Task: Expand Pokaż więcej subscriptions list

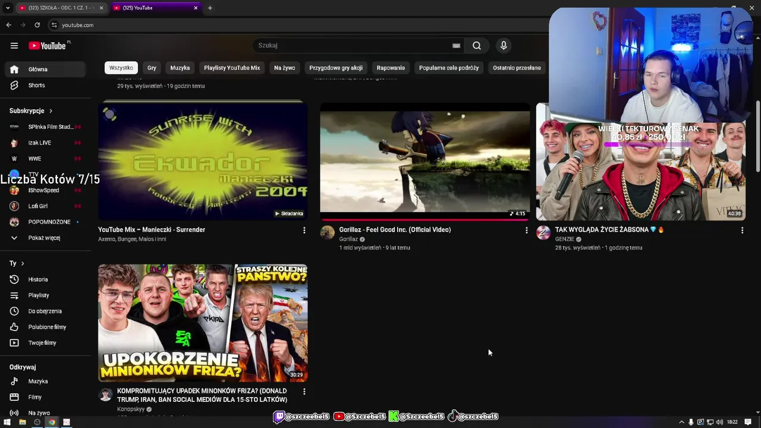Action: coord(46,238)
